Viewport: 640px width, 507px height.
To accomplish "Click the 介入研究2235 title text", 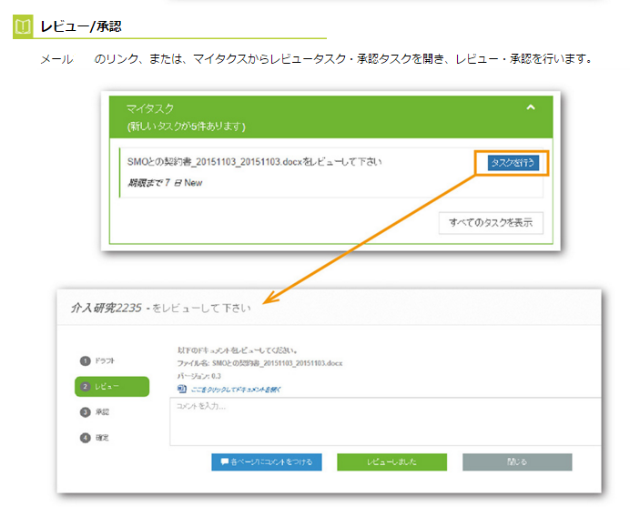I will click(107, 308).
